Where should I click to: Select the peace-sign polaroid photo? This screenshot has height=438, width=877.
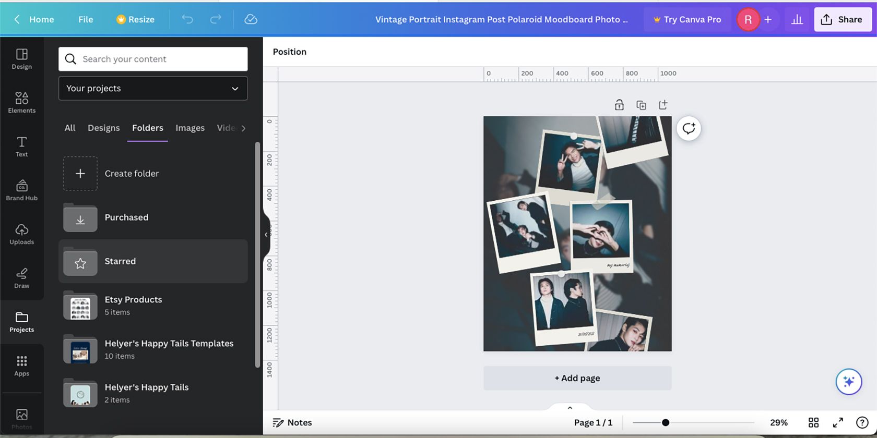click(570, 164)
